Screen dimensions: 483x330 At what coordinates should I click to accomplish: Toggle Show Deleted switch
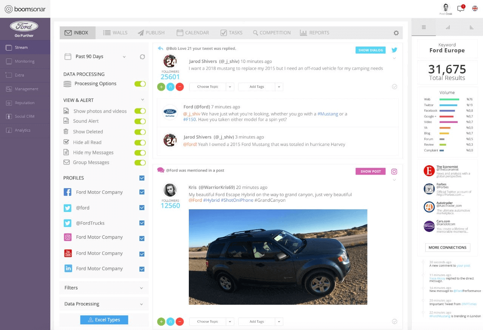click(x=140, y=132)
